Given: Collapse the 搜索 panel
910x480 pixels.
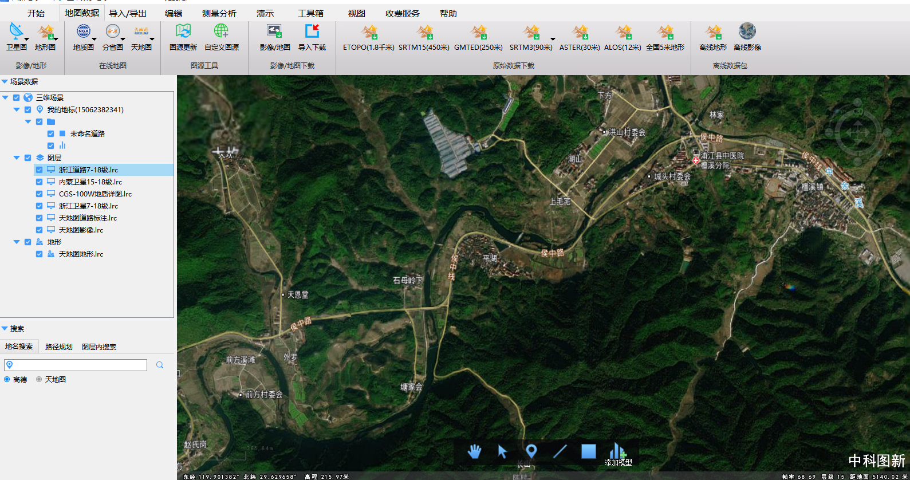Looking at the screenshot, I should [x=5, y=329].
